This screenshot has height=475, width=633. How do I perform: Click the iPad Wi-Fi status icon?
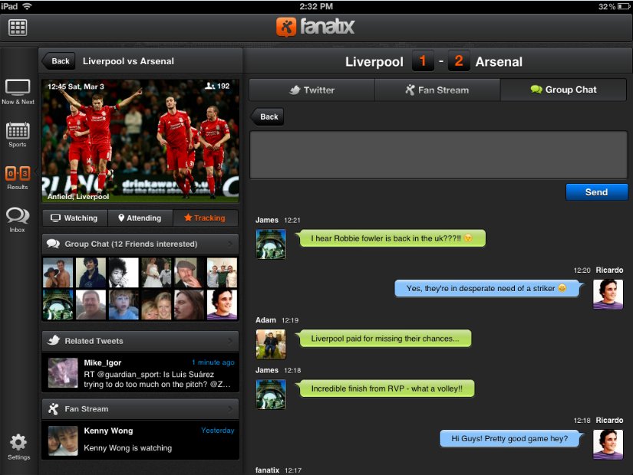tap(27, 6)
